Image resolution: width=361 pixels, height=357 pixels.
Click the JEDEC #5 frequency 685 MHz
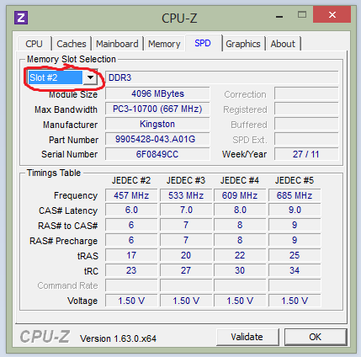coord(295,195)
